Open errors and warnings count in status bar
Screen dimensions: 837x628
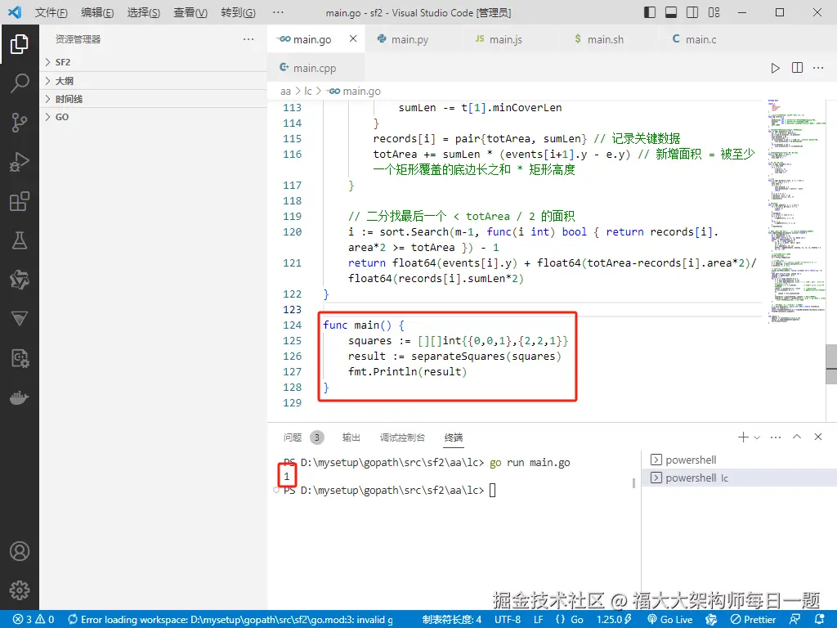(33, 620)
